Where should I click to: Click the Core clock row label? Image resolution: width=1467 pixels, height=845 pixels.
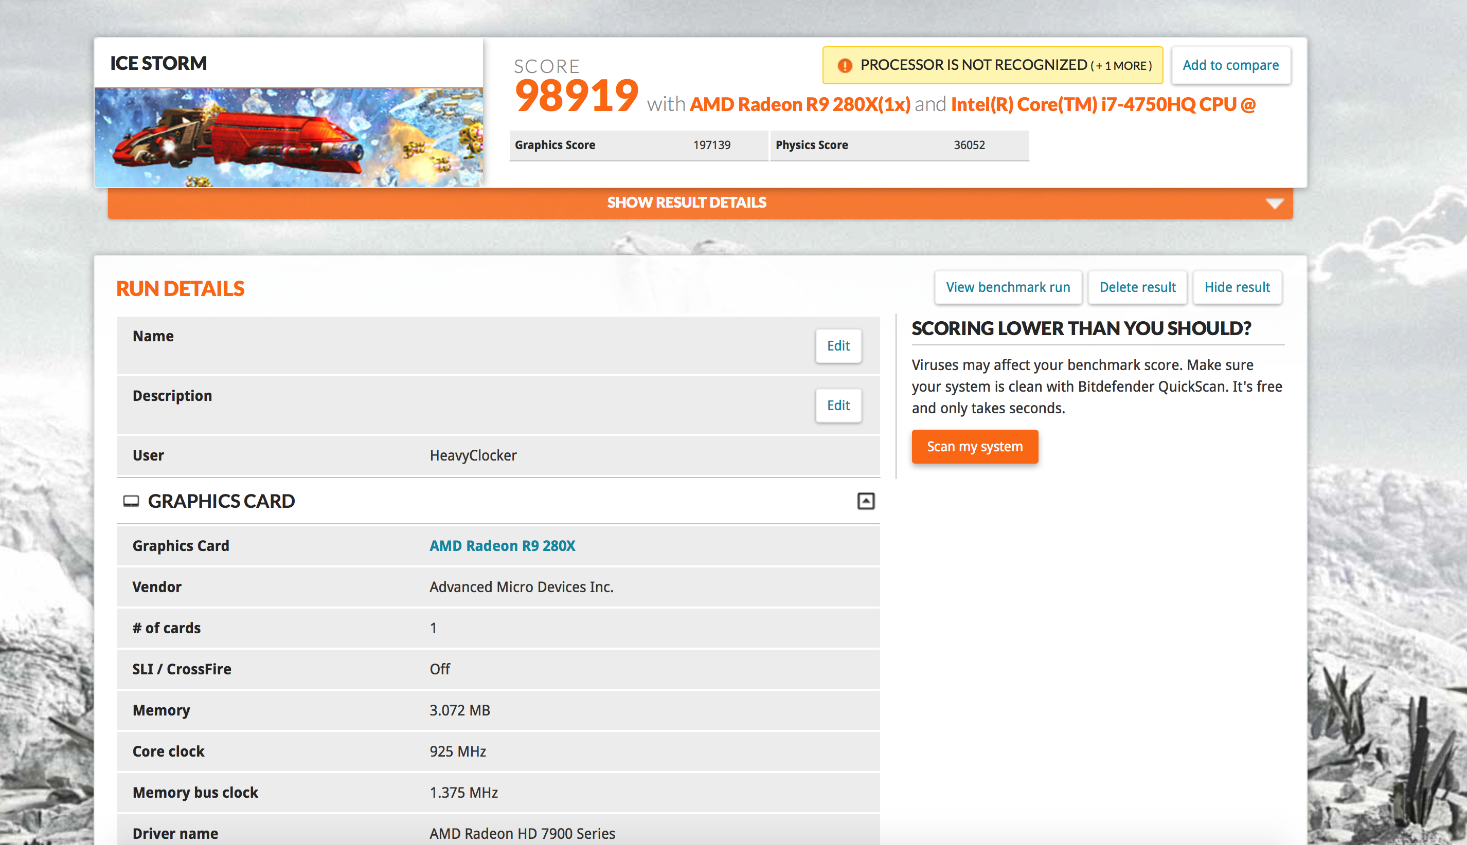tap(168, 751)
